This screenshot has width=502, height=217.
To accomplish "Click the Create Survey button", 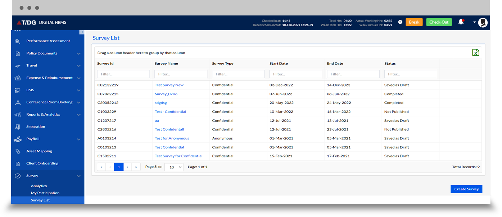I will click(466, 189).
